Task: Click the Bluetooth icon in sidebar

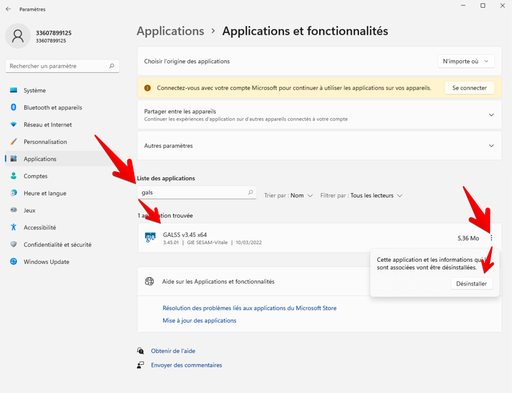Action: [x=14, y=107]
